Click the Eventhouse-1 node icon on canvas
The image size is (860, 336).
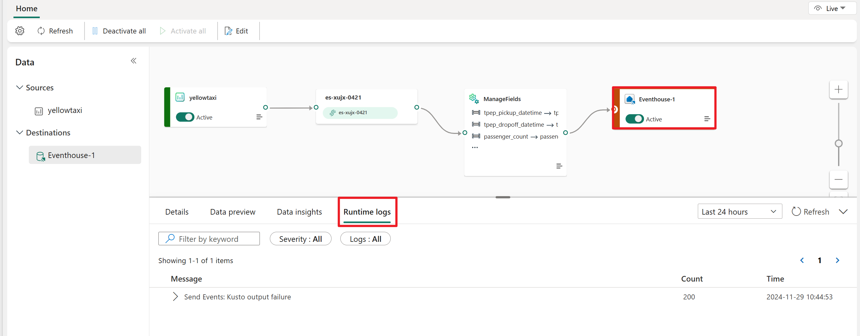coord(630,99)
